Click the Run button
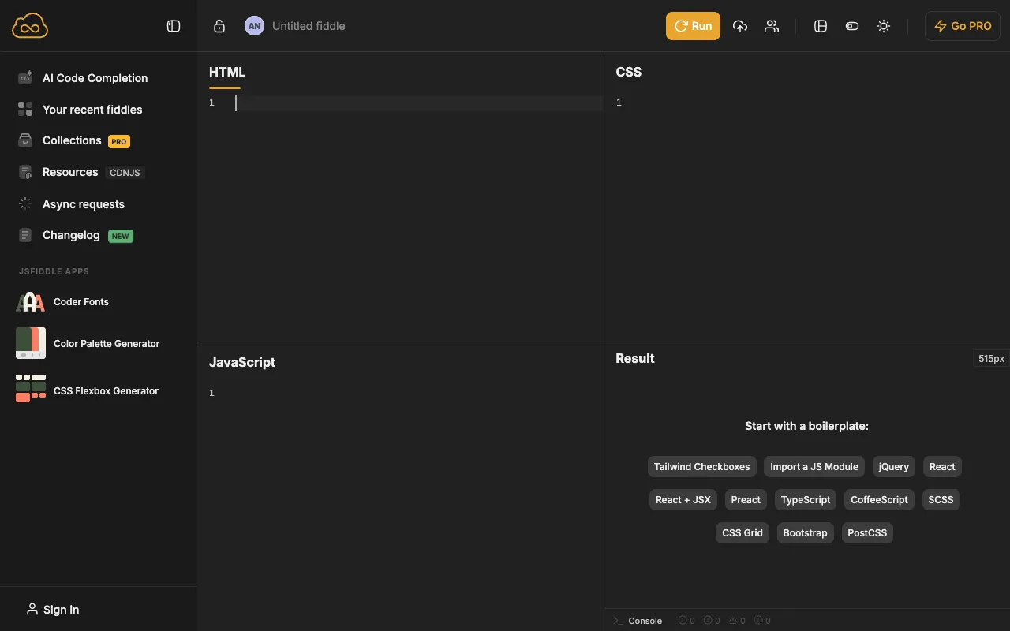 pyautogui.click(x=693, y=26)
